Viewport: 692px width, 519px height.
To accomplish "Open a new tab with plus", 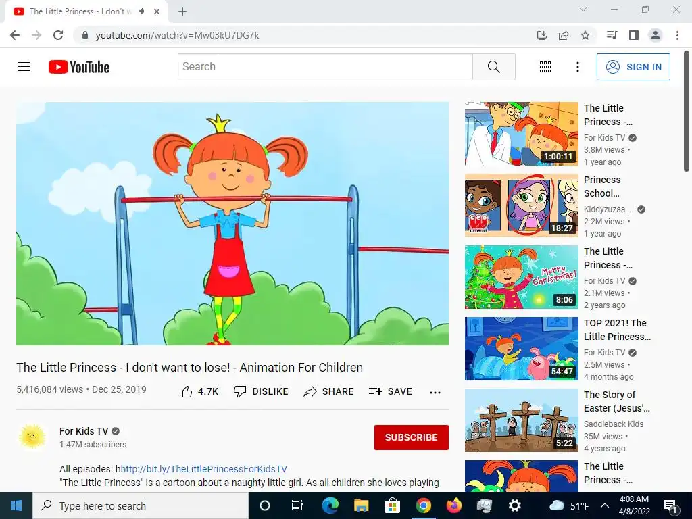I will coord(182,11).
